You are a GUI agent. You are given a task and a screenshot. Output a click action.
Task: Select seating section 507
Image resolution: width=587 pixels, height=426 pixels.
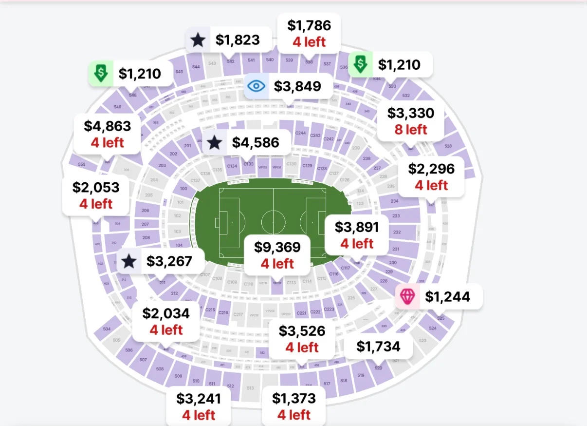(x=143, y=360)
